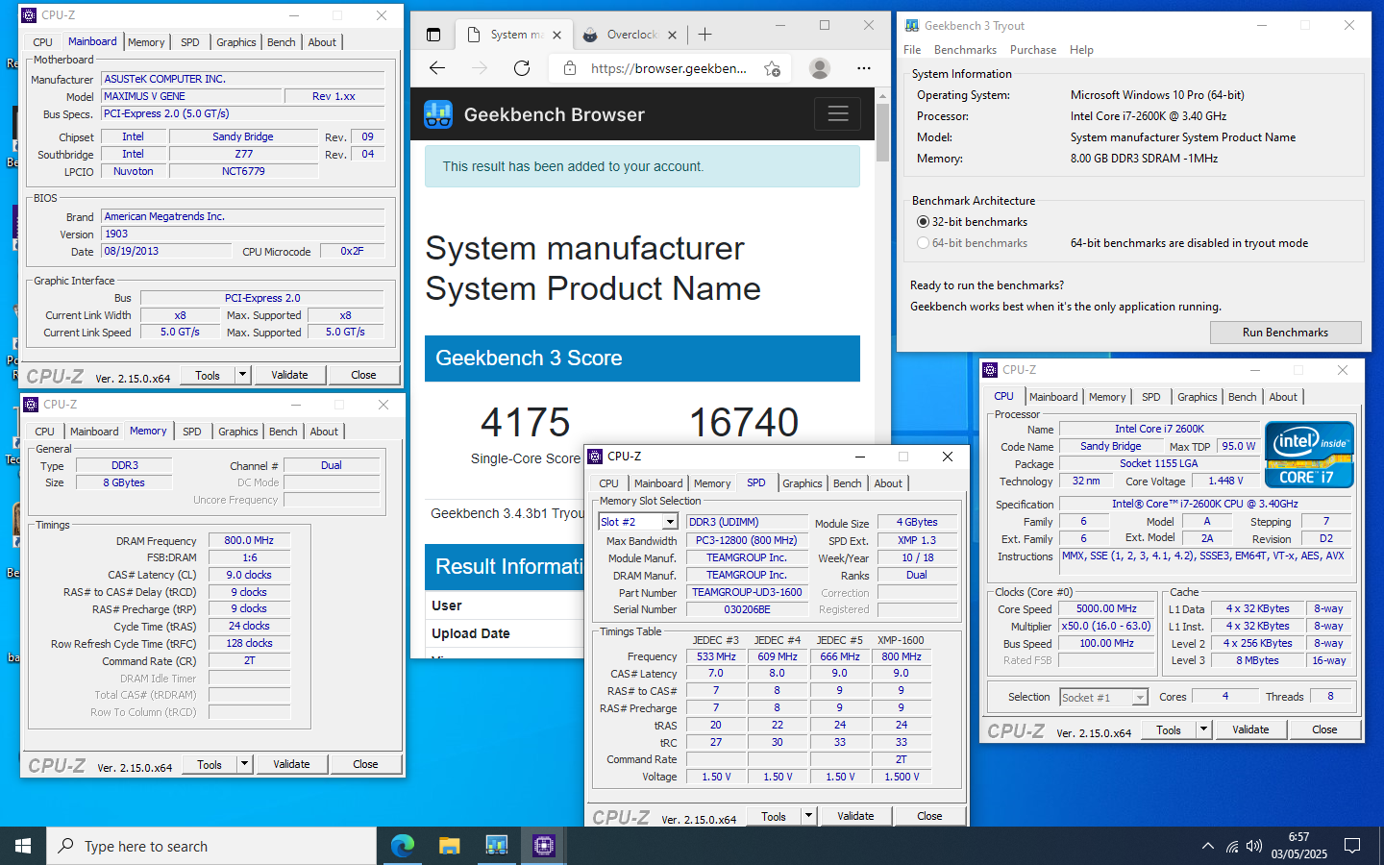Viewport: 1384px width, 865px height.
Task: Select 64-bit benchmarks radio button
Action: click(x=923, y=243)
